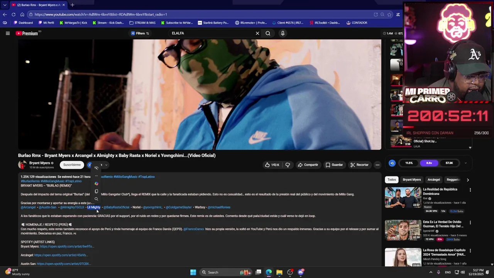
Task: Expand the dropdown chevron beside Suscribirme
Action: point(106,165)
